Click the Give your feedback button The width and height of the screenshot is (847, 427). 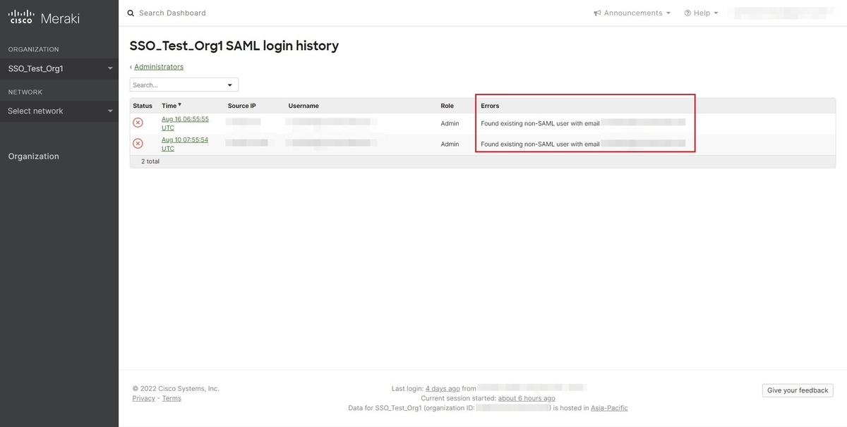pyautogui.click(x=798, y=390)
